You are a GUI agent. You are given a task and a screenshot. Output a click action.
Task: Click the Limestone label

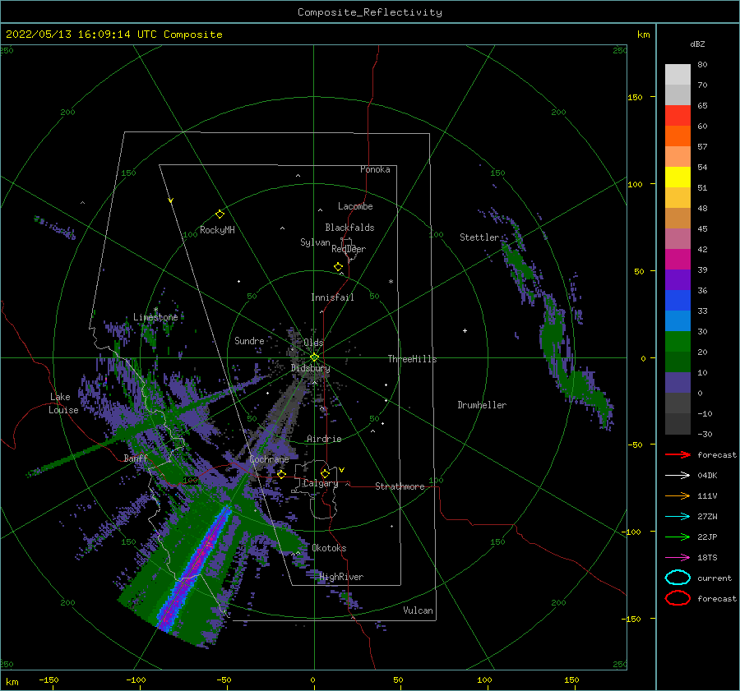click(155, 317)
